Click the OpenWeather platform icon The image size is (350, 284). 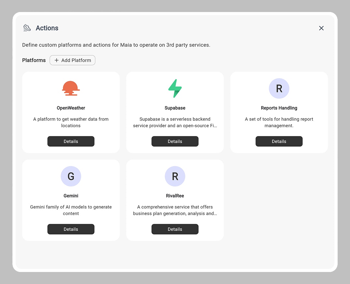tap(71, 88)
